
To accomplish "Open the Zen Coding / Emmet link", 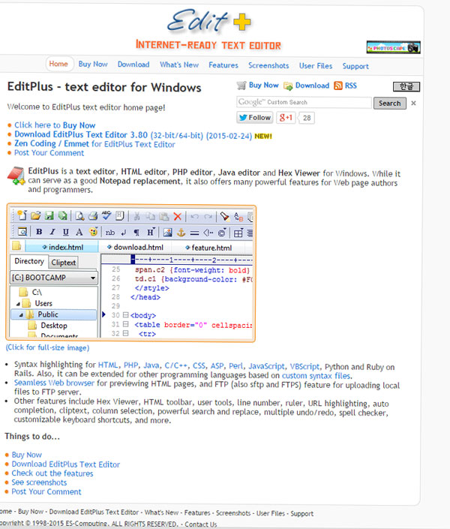I will click(94, 144).
